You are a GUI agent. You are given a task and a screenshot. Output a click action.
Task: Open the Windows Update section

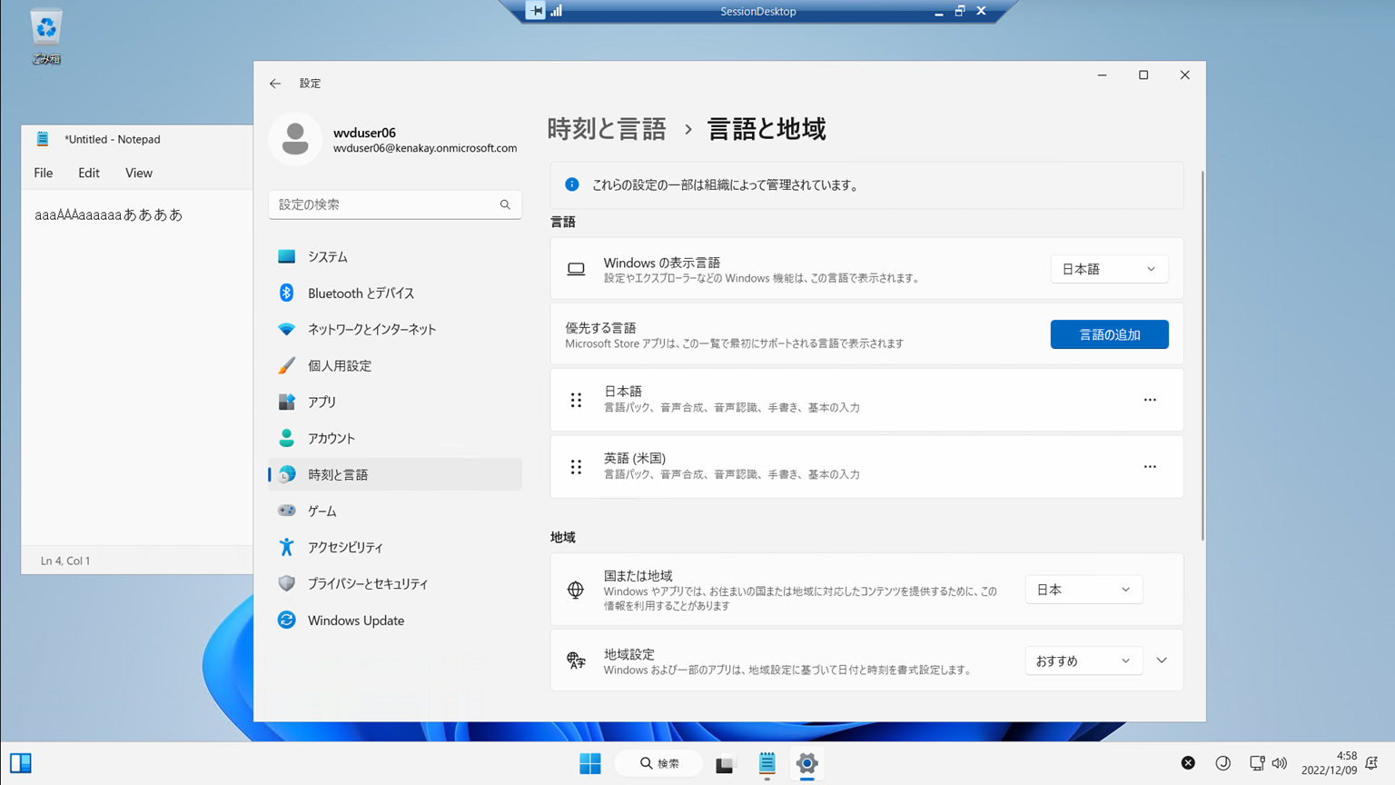click(355, 621)
